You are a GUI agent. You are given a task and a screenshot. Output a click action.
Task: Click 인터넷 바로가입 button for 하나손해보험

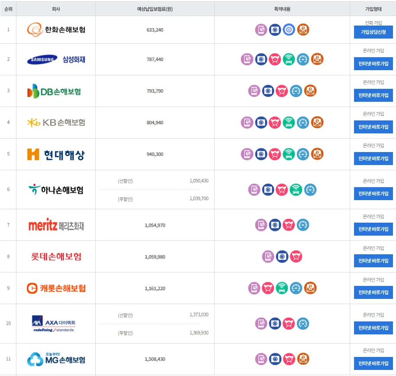point(373,194)
